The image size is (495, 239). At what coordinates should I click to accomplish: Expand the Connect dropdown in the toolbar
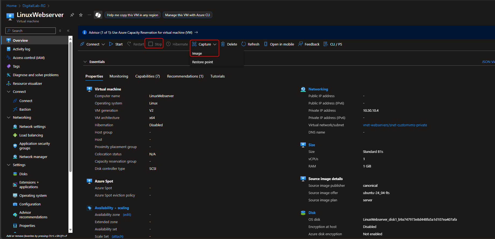pyautogui.click(x=103, y=44)
